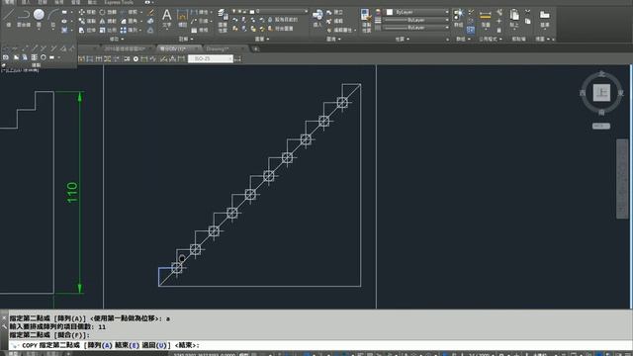Click Match Properties icon
This screenshot has height=356, width=633.
(x=366, y=16)
